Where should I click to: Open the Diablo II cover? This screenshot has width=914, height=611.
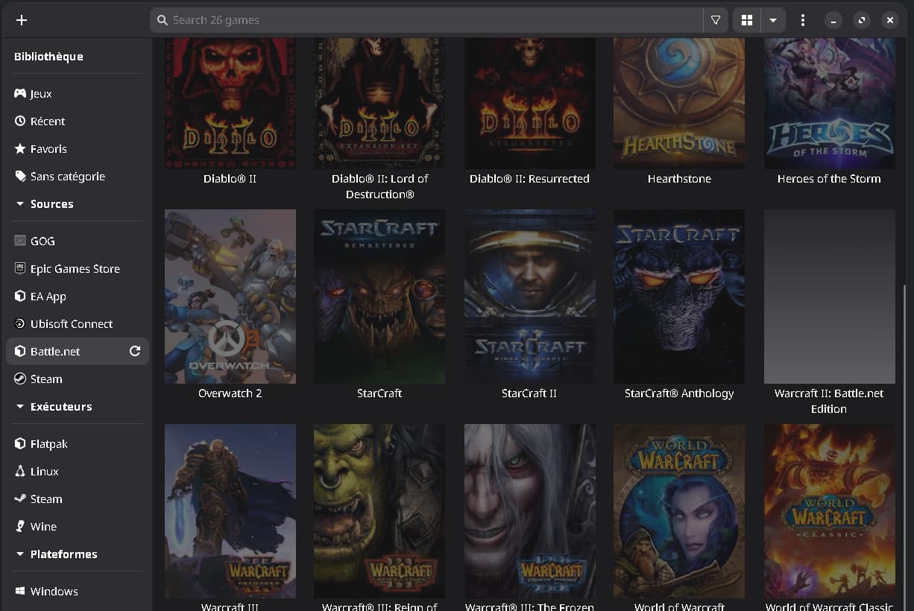pyautogui.click(x=230, y=104)
